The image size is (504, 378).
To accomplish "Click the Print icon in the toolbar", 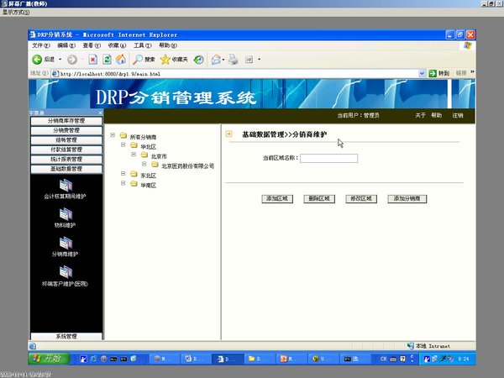I will click(233, 60).
